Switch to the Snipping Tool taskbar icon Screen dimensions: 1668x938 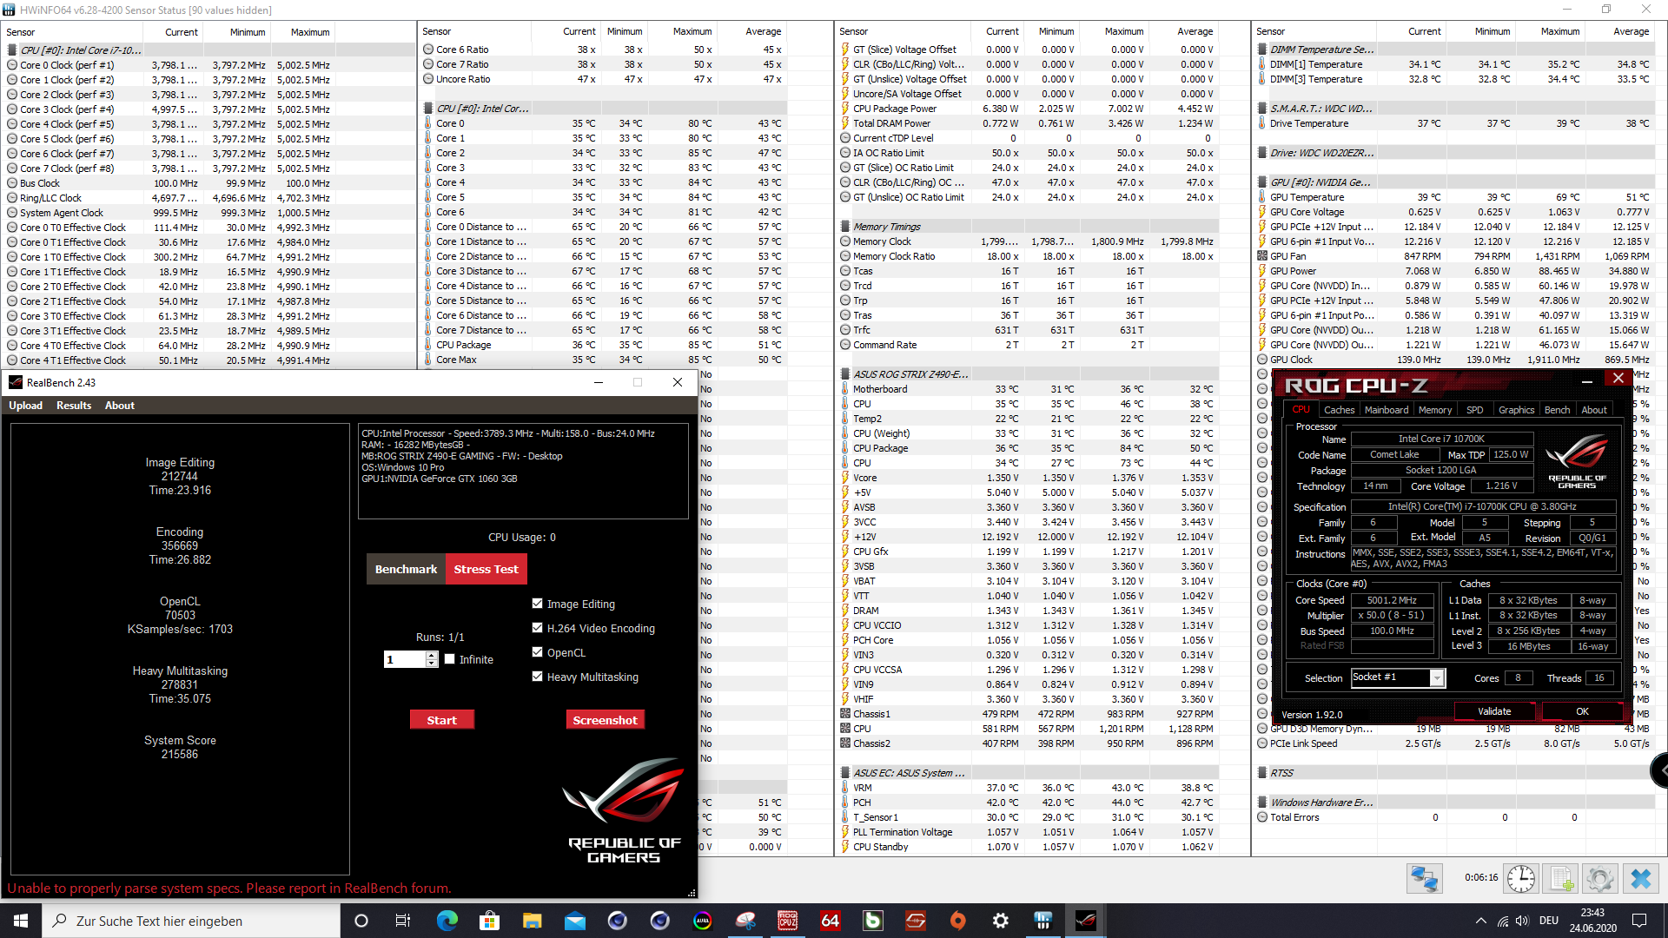745,921
